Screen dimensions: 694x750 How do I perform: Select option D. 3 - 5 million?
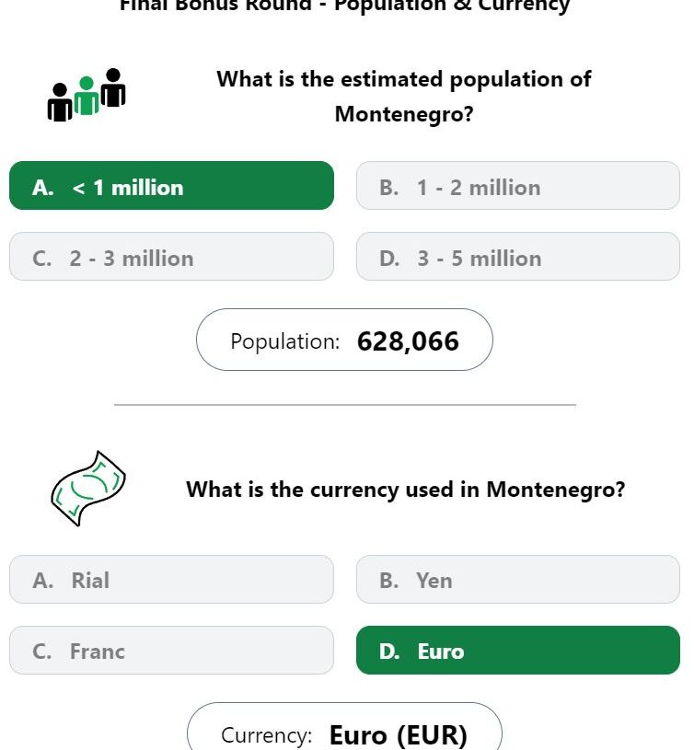click(518, 257)
